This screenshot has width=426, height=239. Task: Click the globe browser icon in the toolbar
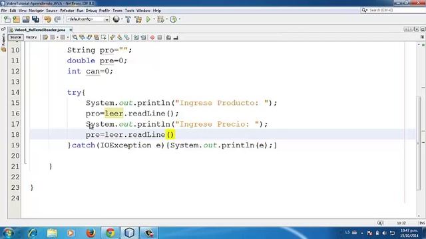click(116, 19)
